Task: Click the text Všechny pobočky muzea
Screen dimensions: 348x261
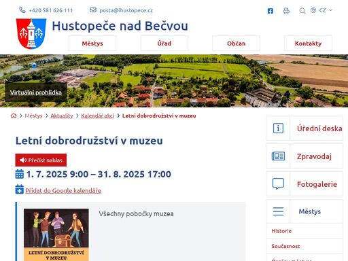Action: tap(136, 213)
